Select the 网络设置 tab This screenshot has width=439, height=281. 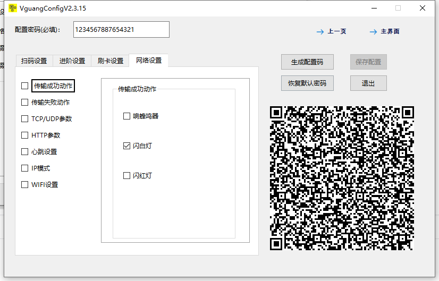coord(149,60)
